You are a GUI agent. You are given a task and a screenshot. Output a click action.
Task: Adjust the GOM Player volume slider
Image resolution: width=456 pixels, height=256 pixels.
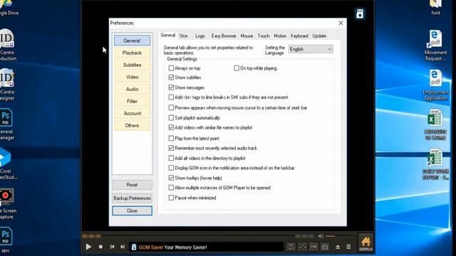coord(340,236)
